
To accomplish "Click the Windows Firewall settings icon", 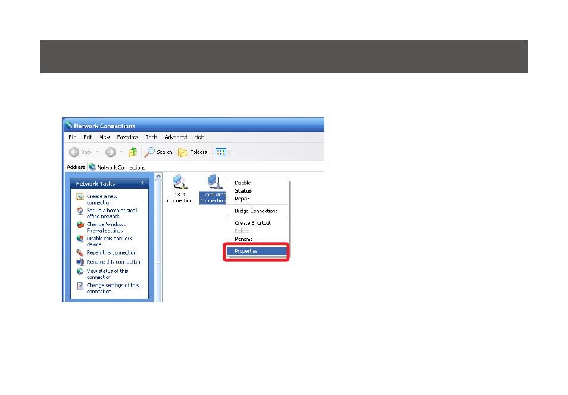I will coord(80,225).
